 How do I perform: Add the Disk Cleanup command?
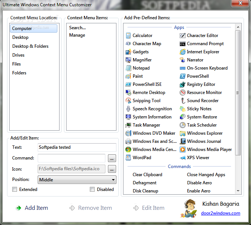point(146,191)
